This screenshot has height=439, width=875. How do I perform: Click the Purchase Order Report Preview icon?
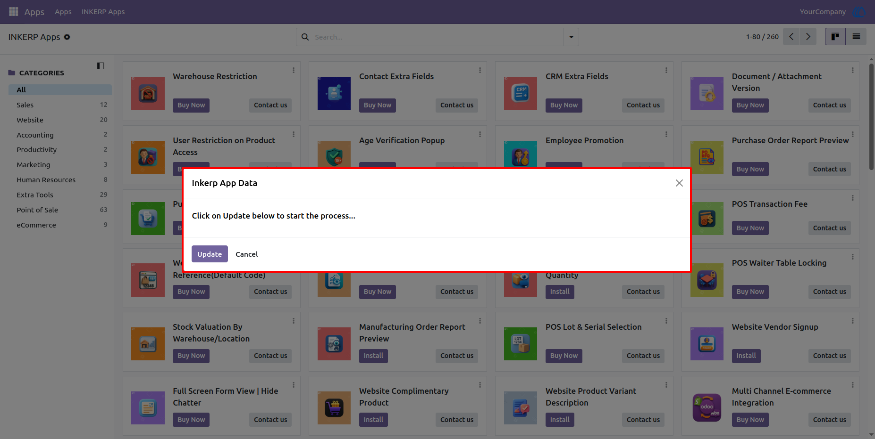[x=707, y=157]
